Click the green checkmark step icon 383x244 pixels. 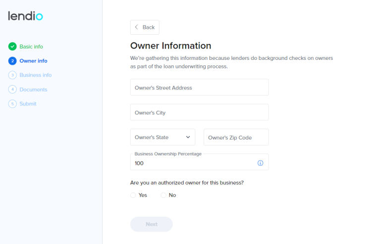tap(12, 47)
